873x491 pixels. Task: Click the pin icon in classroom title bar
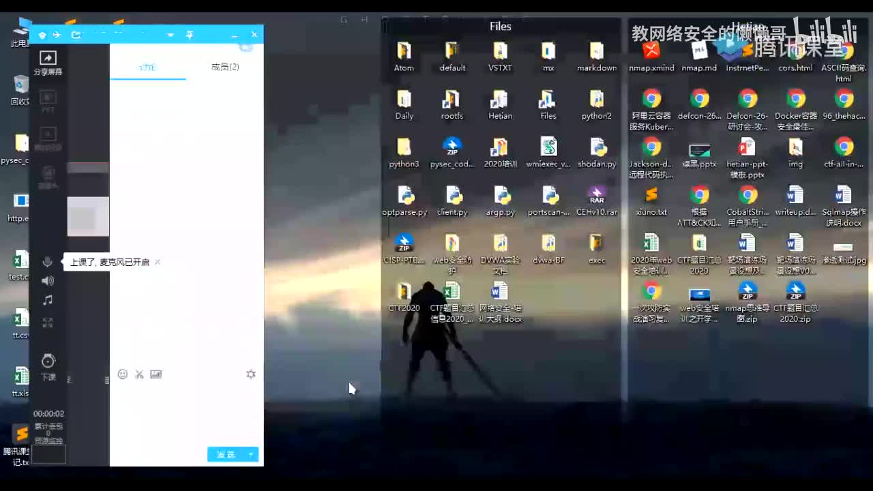point(190,35)
